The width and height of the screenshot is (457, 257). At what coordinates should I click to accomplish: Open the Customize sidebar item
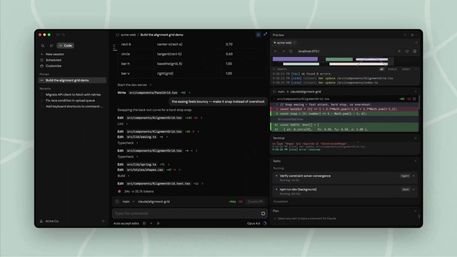coord(53,66)
